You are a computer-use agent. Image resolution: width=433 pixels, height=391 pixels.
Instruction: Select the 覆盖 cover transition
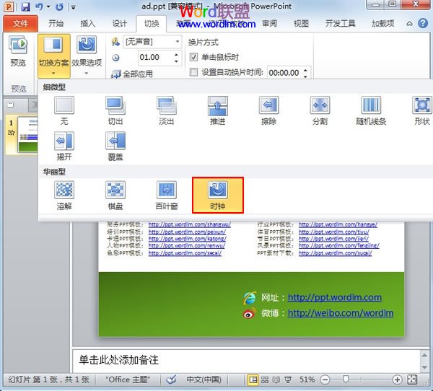point(115,146)
